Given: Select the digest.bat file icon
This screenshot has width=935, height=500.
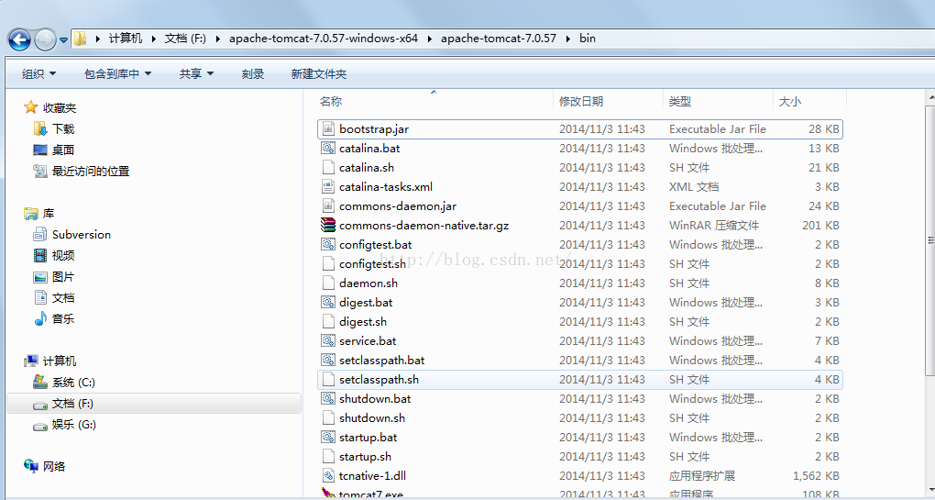Looking at the screenshot, I should (328, 302).
